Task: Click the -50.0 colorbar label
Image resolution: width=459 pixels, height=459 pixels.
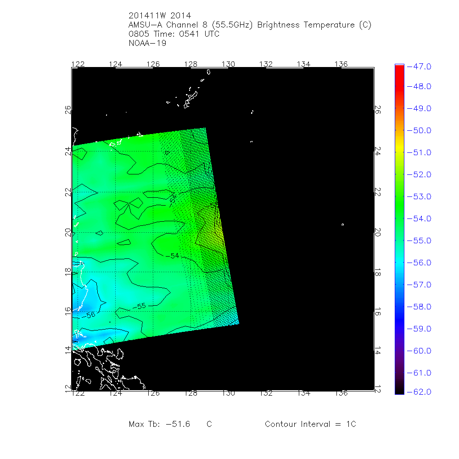Action: [419, 130]
